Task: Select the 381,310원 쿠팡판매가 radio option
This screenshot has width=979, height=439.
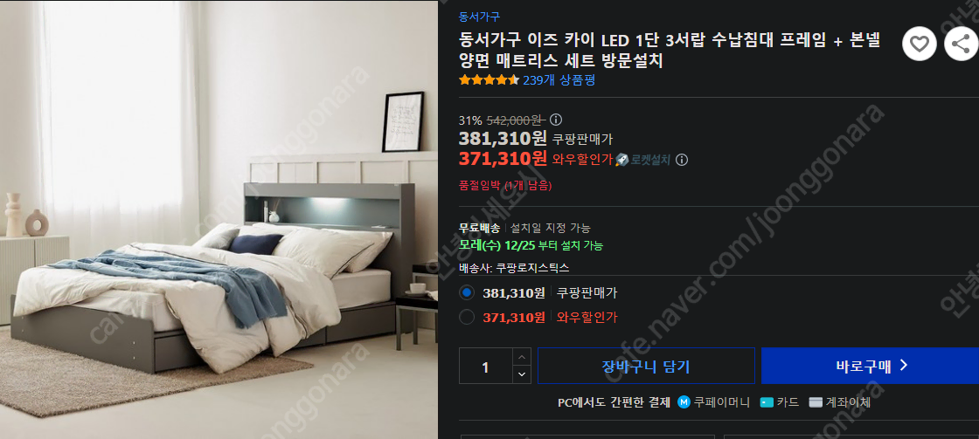Action: 467,292
